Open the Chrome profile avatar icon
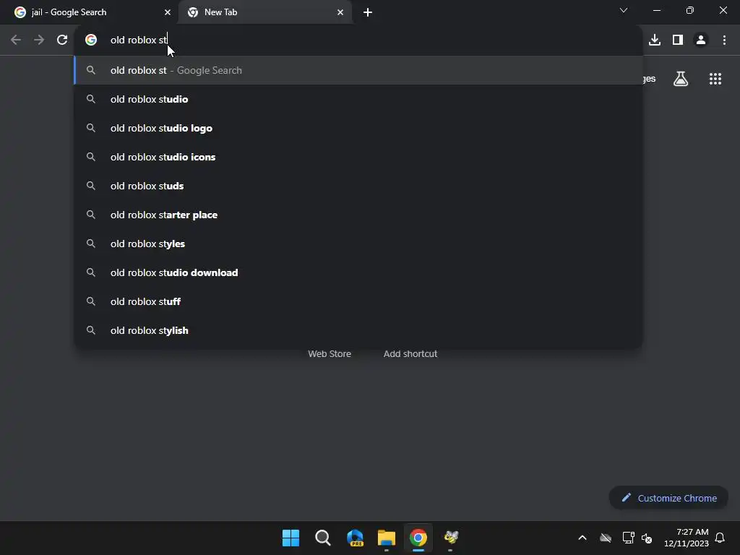 (701, 40)
